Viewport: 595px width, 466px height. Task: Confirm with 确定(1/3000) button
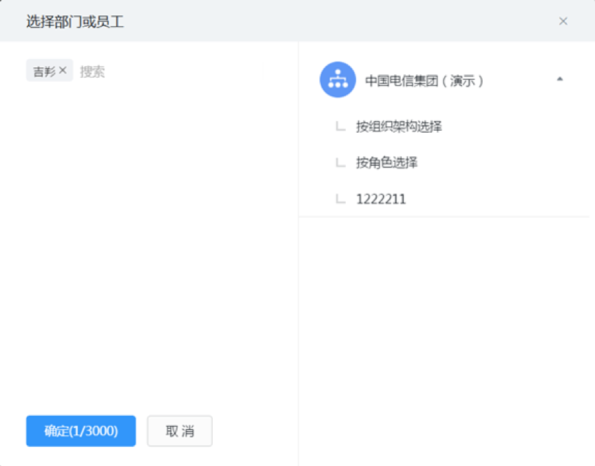click(81, 431)
